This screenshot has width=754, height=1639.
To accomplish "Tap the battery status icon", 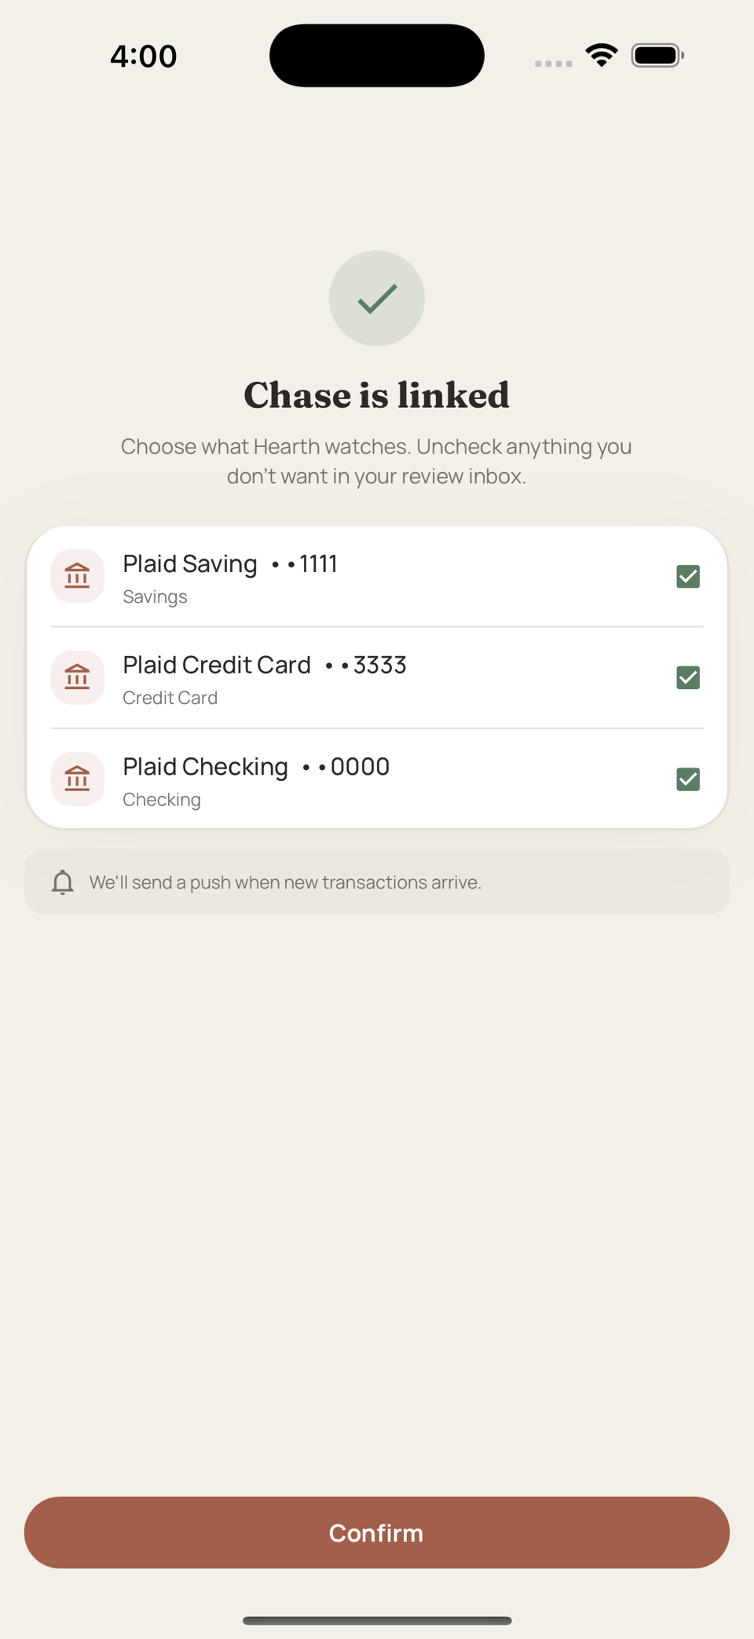I will tap(658, 56).
